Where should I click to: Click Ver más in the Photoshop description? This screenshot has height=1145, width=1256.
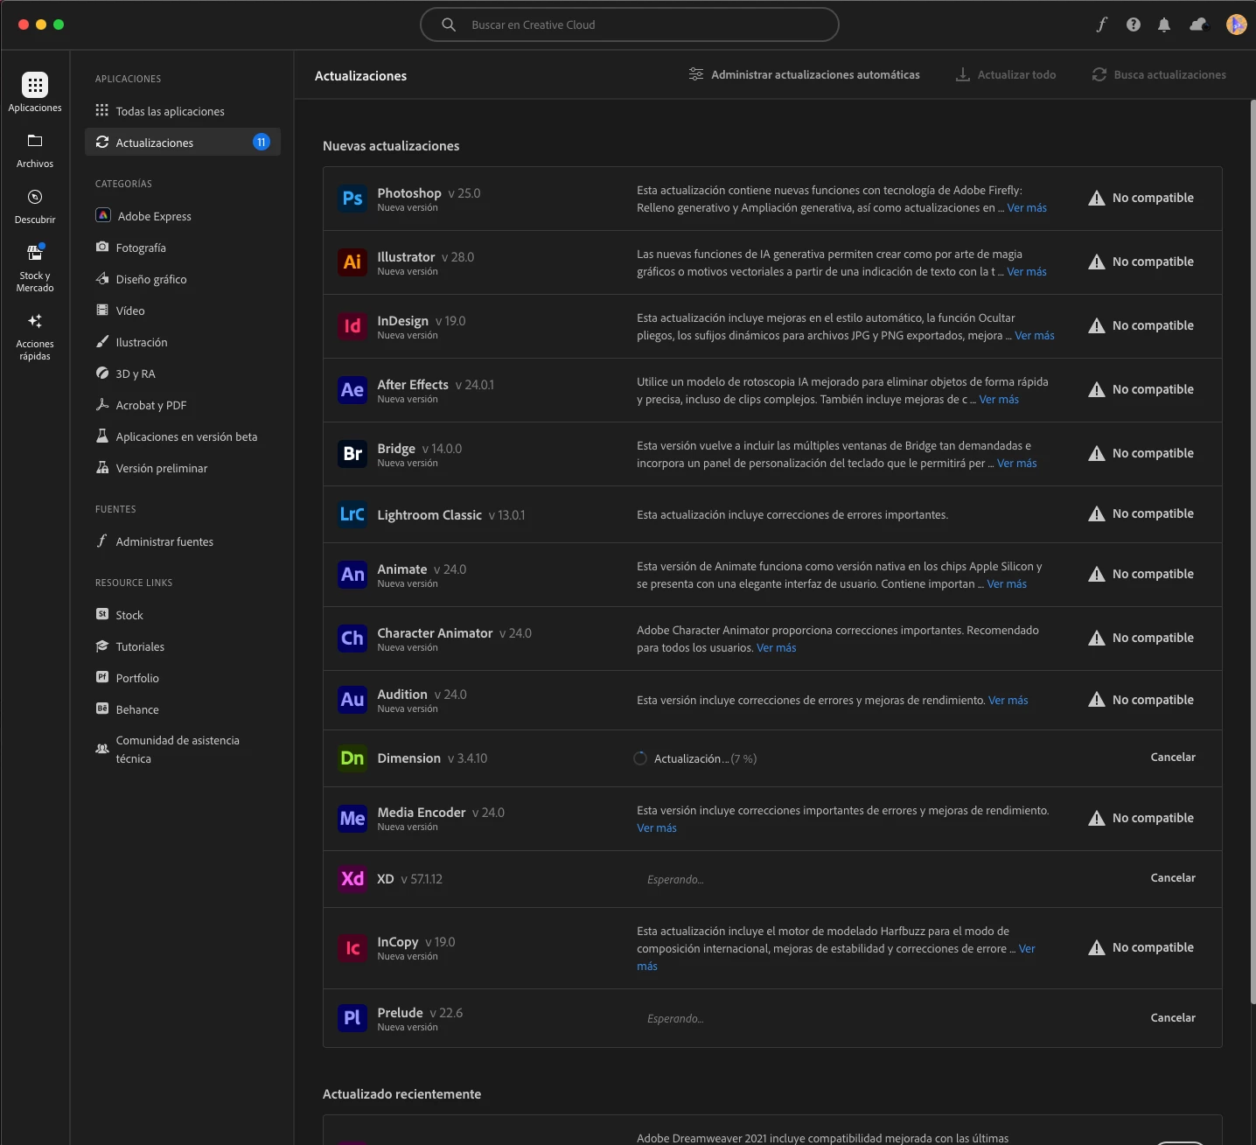coord(1027,208)
